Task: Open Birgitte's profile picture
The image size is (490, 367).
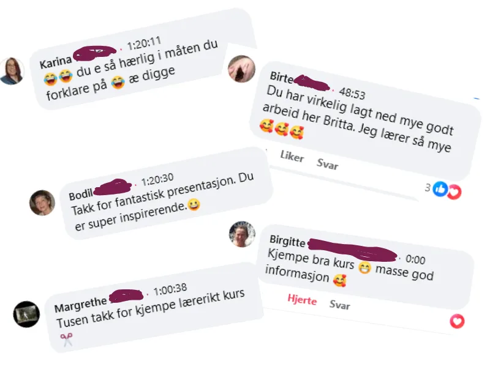Action: coord(242,234)
